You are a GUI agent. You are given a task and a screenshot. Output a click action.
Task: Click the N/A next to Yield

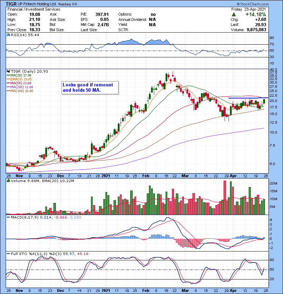152,24
